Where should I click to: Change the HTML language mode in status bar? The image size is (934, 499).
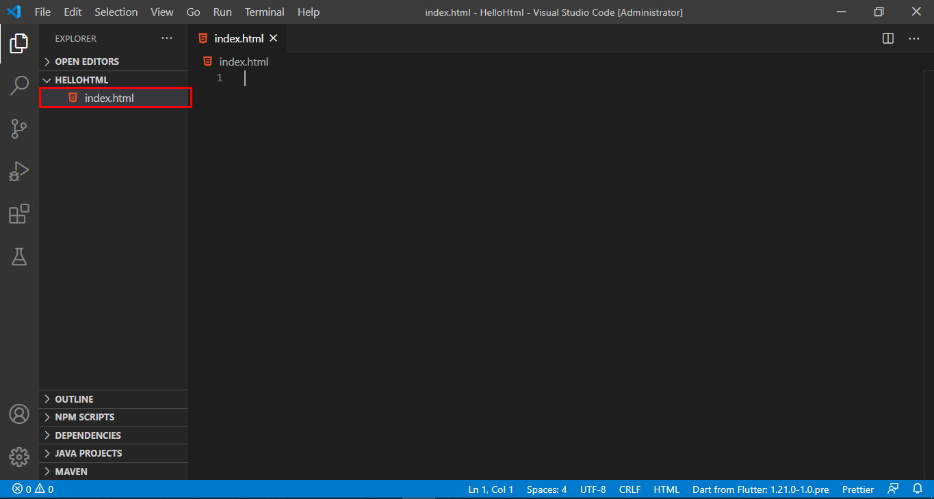click(666, 489)
